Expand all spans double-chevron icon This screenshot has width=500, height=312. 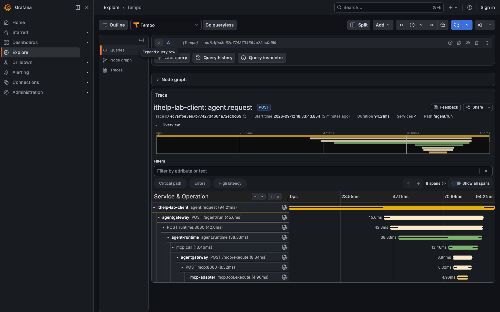[271, 197]
